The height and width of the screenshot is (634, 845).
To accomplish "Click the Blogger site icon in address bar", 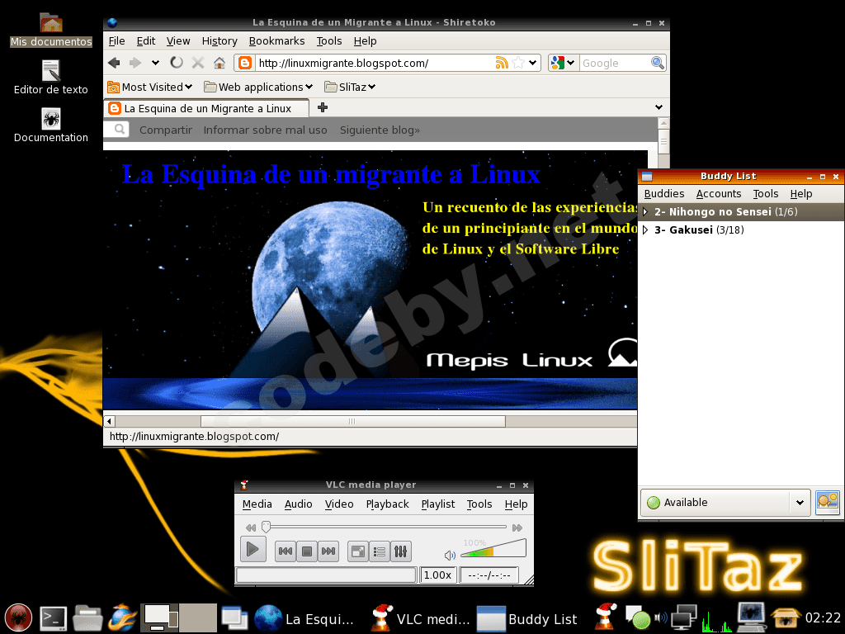I will click(x=245, y=63).
